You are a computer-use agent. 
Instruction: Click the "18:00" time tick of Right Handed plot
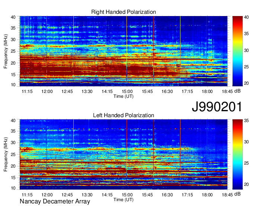point(207,91)
